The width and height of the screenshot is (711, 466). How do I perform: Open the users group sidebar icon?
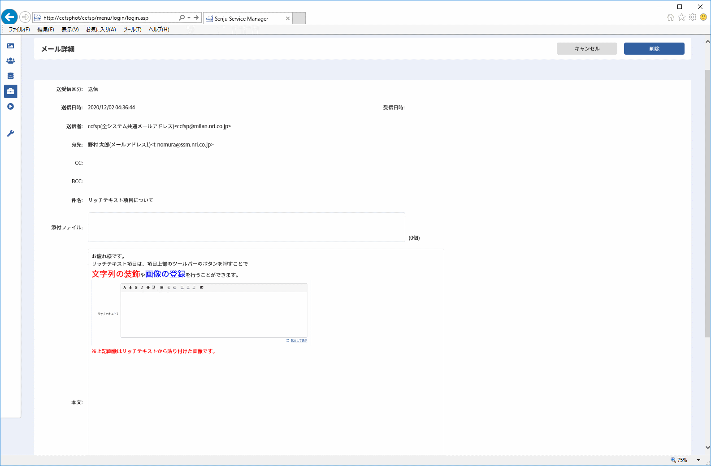coord(10,60)
